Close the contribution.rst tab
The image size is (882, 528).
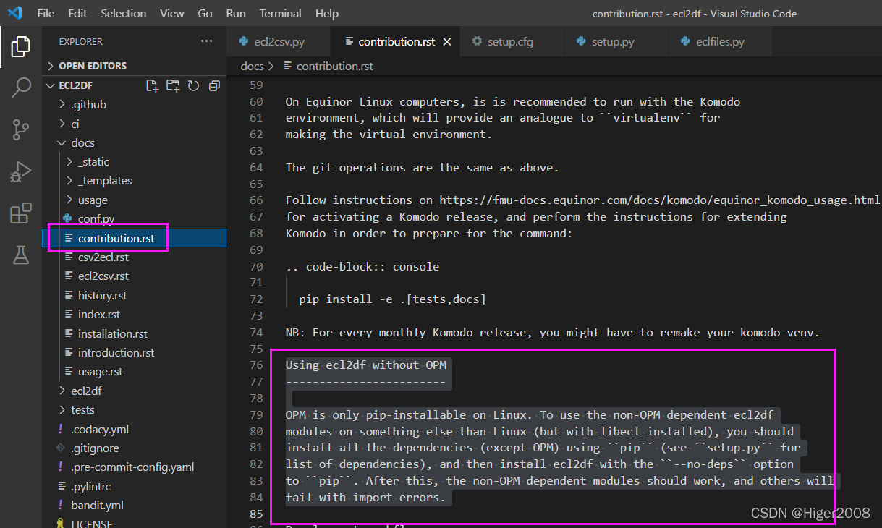click(x=447, y=42)
